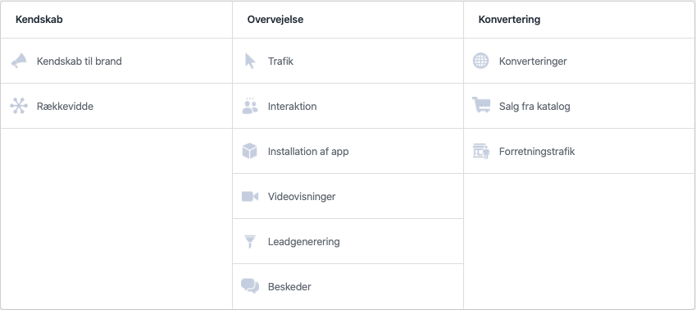This screenshot has width=696, height=310.
Task: Click the box icon for Installation af app
Action: coord(250,151)
